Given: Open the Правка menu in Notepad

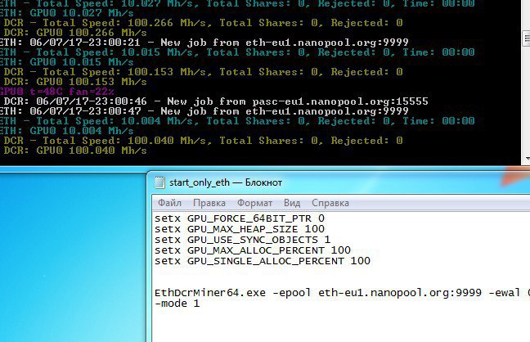Looking at the screenshot, I should (209, 203).
